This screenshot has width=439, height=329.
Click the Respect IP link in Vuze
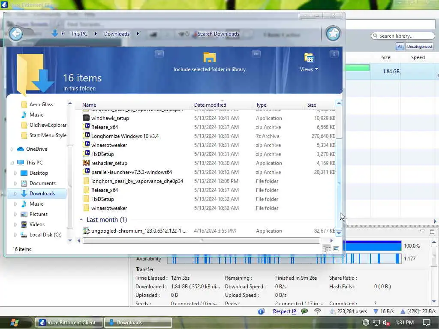[285, 311]
